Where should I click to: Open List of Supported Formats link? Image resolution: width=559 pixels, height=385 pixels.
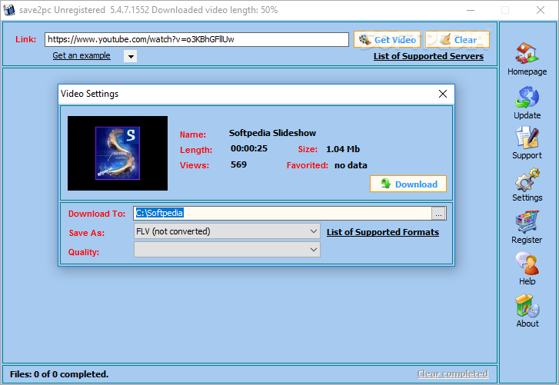pos(383,232)
